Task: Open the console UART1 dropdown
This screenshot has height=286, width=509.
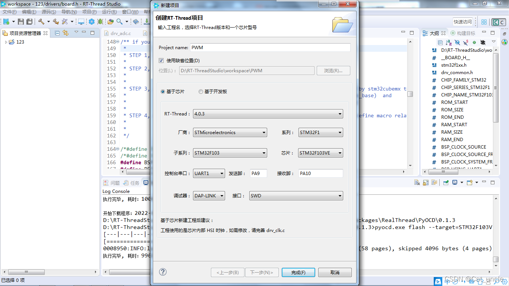Action: (209, 174)
